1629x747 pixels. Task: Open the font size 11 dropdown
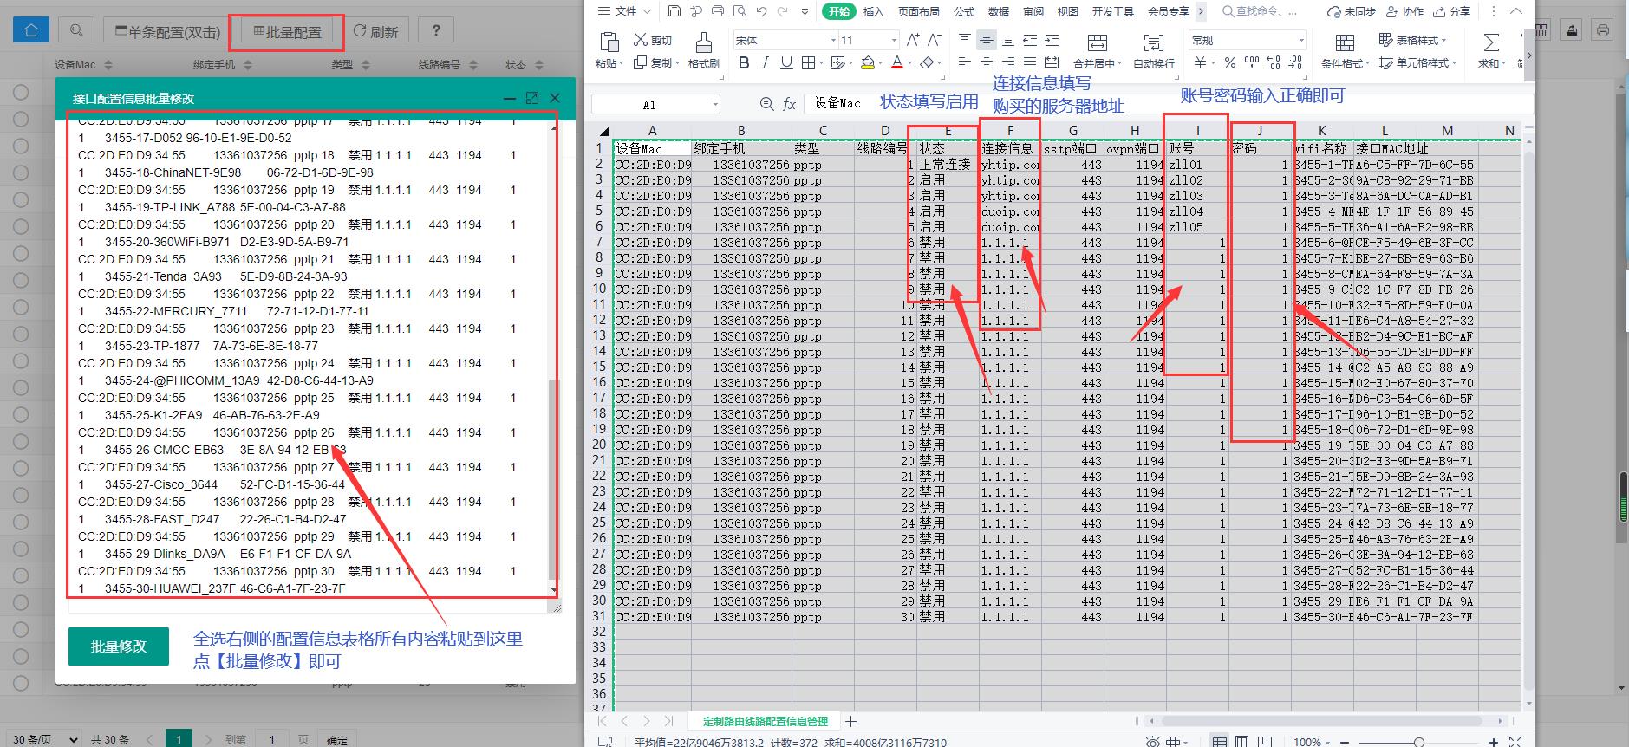[x=894, y=40]
